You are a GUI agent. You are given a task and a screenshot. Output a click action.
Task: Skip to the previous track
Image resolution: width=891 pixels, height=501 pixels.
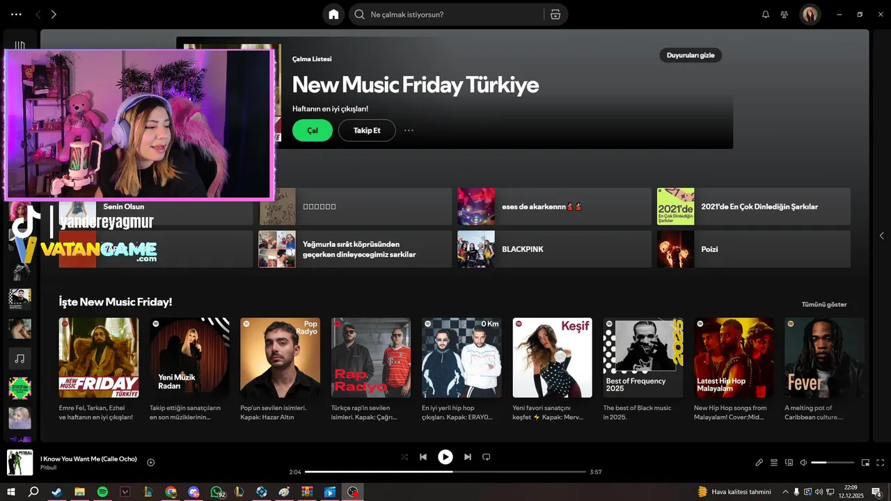423,456
